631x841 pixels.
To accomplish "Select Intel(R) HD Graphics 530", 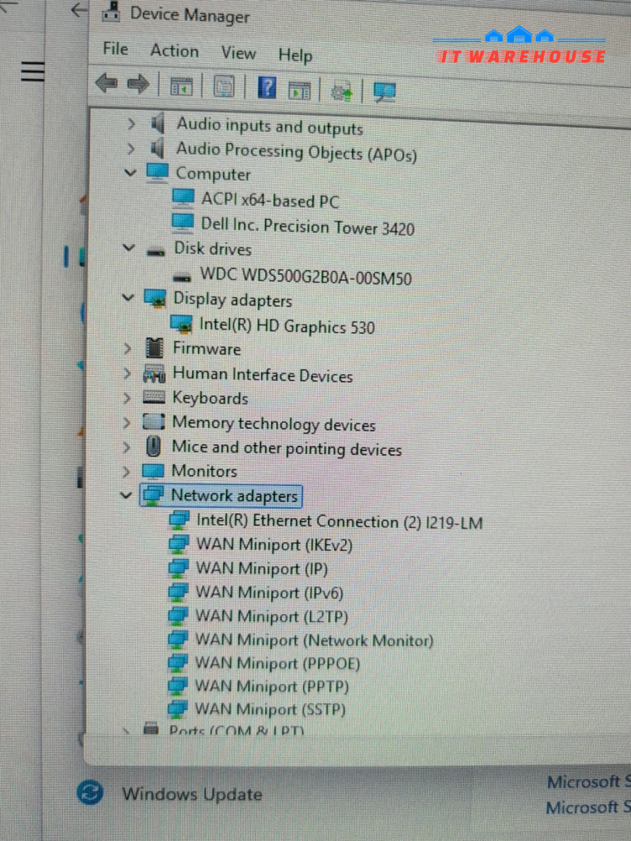I will 287,325.
